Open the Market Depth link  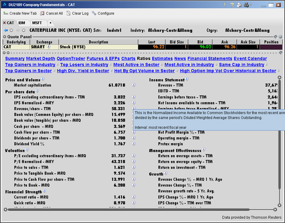point(41,58)
